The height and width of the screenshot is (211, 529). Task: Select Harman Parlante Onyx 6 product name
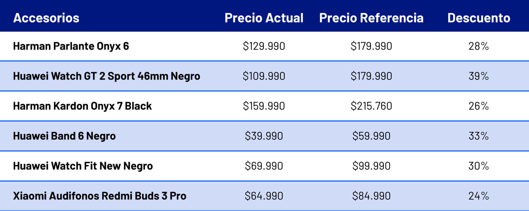click(x=71, y=46)
